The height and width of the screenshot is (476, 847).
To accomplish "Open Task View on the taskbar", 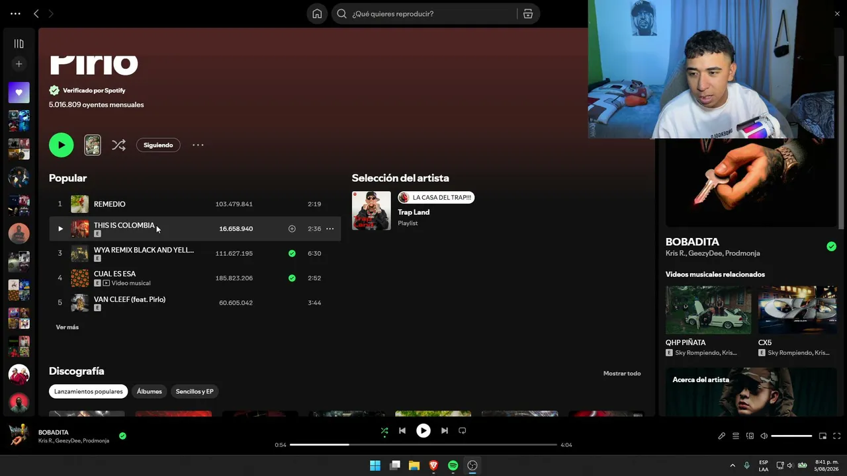I will pos(395,465).
